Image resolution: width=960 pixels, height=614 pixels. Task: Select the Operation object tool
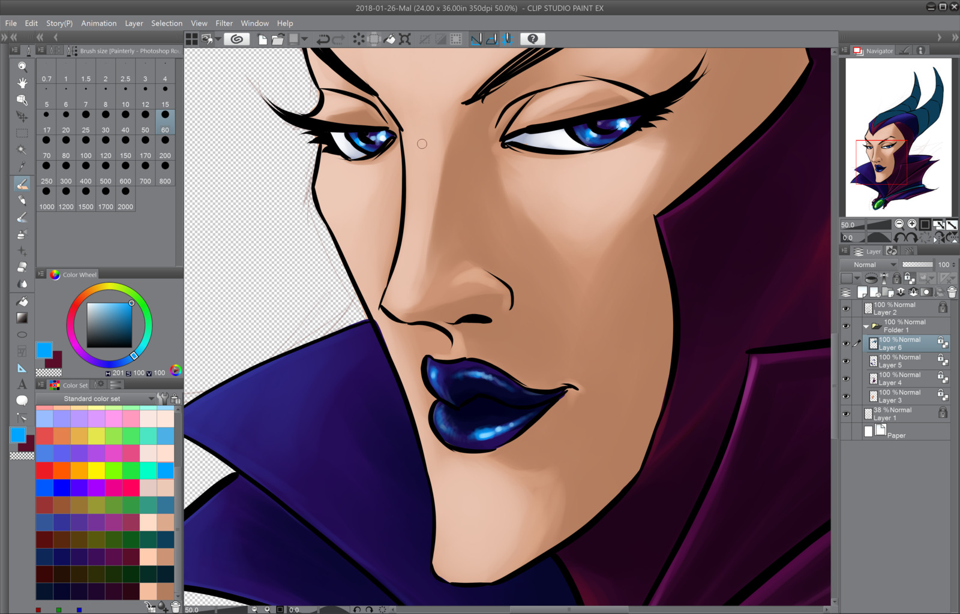pyautogui.click(x=22, y=100)
